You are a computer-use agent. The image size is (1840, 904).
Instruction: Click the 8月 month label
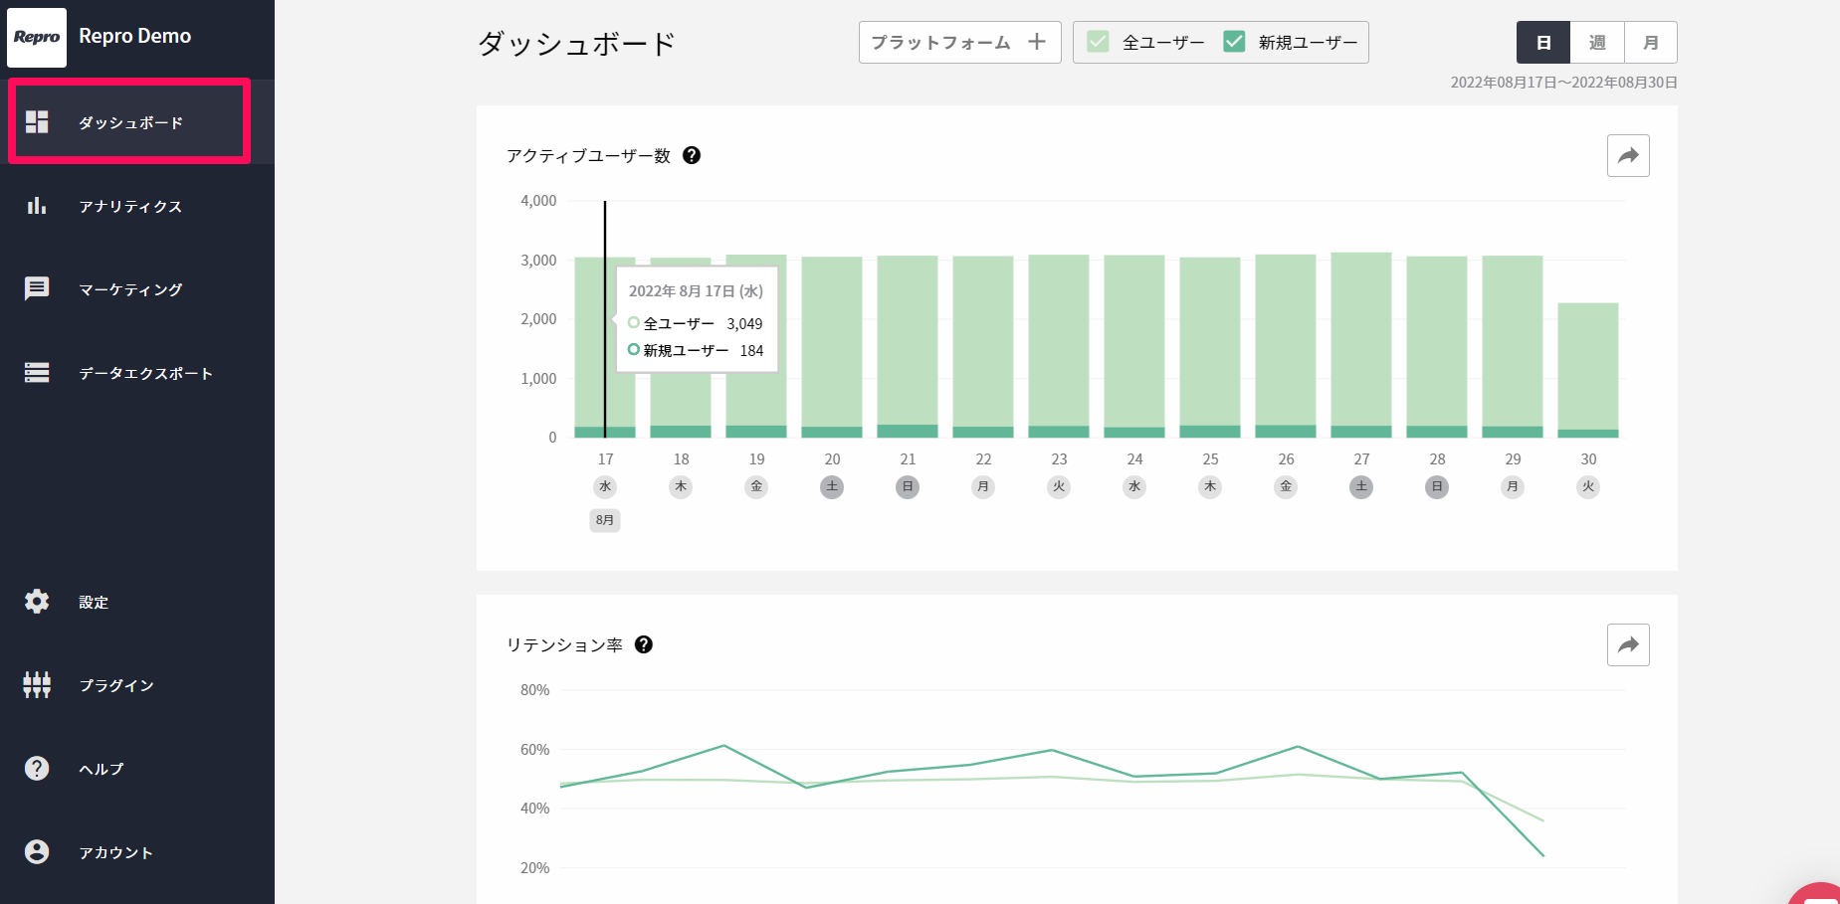pos(605,520)
